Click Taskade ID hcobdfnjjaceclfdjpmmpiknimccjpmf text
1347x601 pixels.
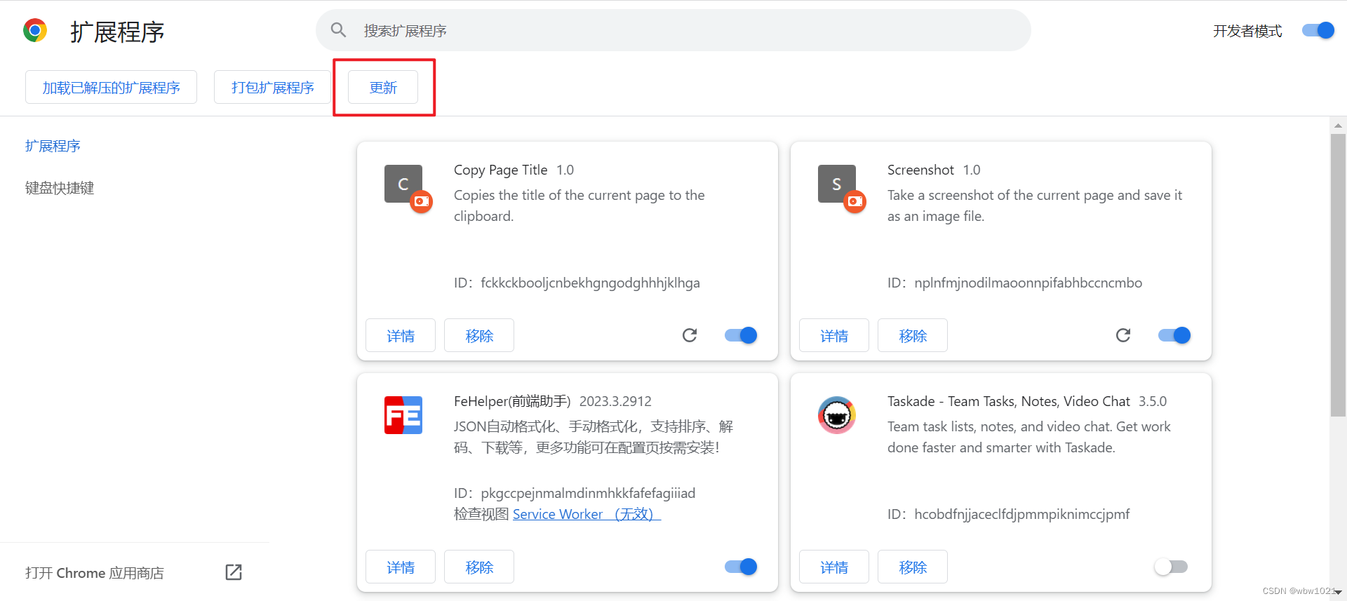1008,514
